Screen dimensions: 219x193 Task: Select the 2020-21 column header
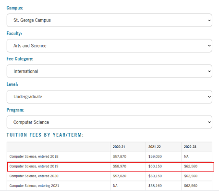119,147
